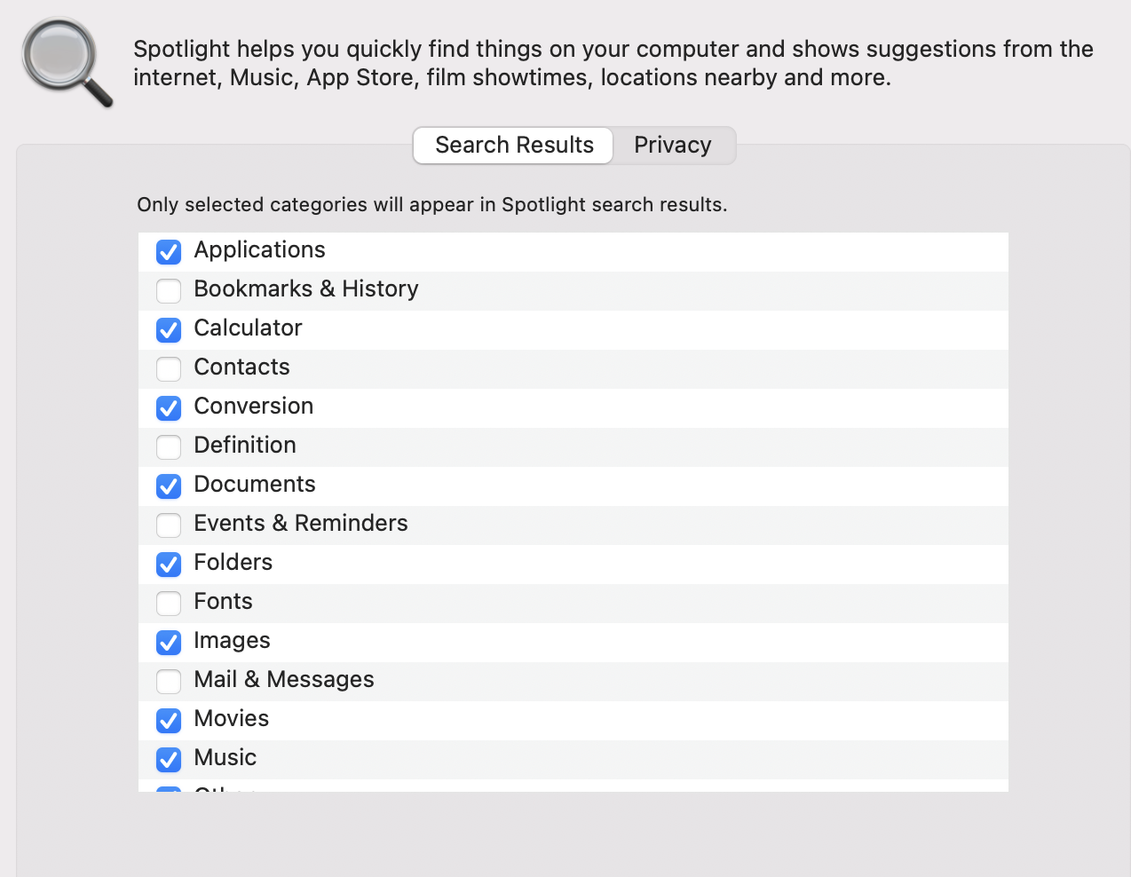Uncheck the Applications checkbox
The width and height of the screenshot is (1131, 877).
coord(169,252)
